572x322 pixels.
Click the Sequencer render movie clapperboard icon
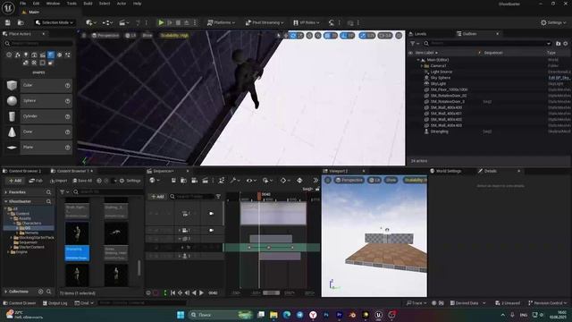(x=206, y=181)
